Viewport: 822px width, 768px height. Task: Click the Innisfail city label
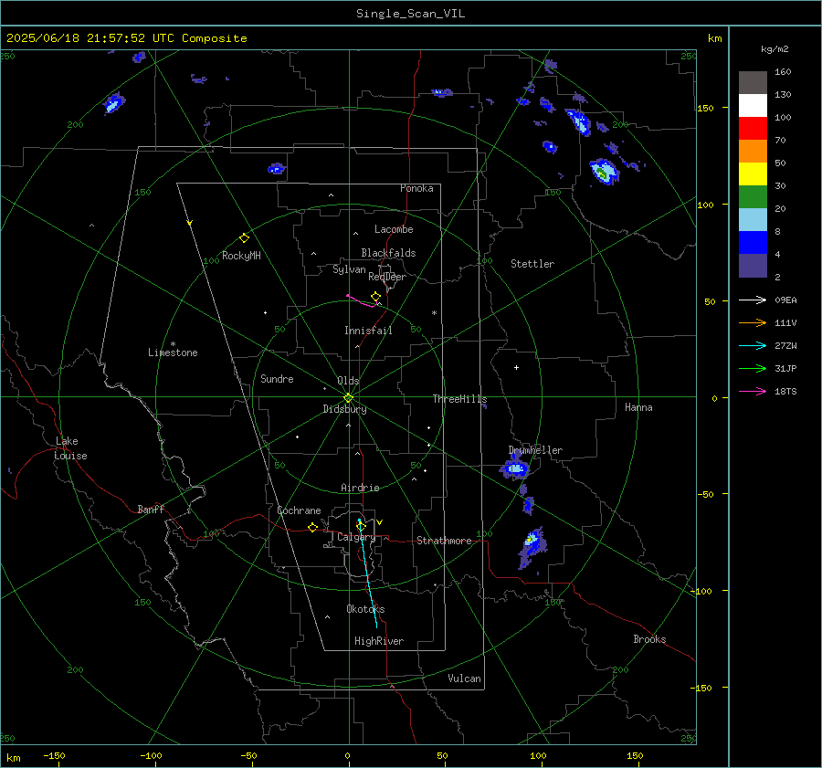pyautogui.click(x=368, y=331)
